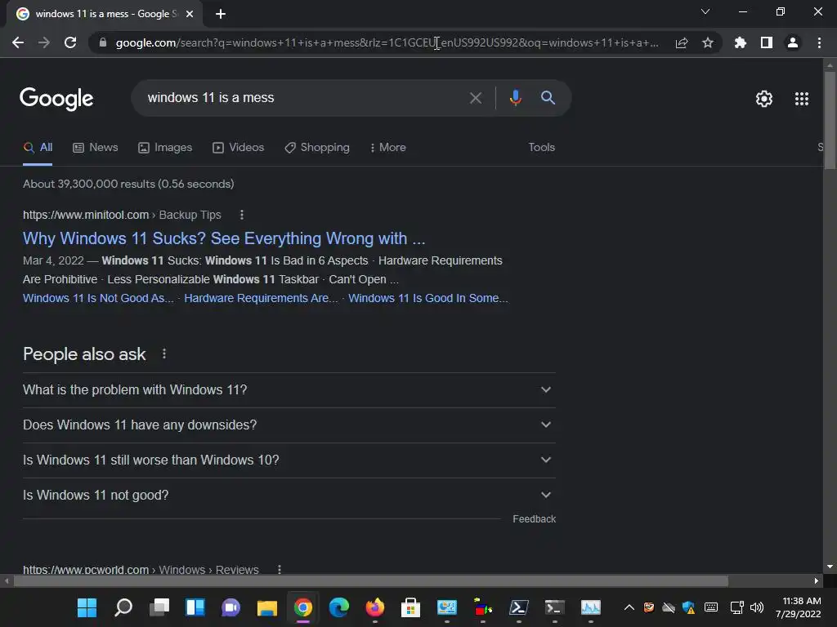This screenshot has height=627, width=837.
Task: Open search Tools options
Action: click(541, 148)
